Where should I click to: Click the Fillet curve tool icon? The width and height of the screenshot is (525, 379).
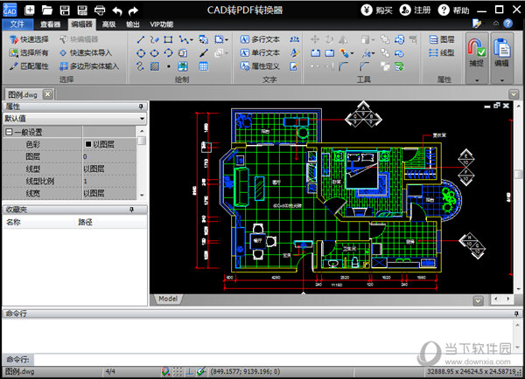click(x=343, y=66)
